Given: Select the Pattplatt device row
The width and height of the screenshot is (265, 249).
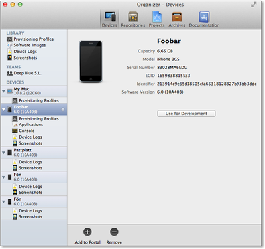Looking at the screenshot, I should click(x=34, y=153).
